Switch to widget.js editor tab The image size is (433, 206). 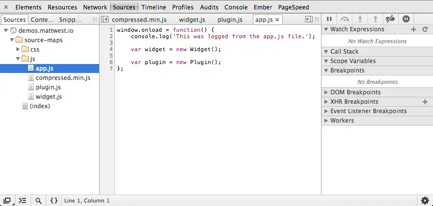point(192,19)
